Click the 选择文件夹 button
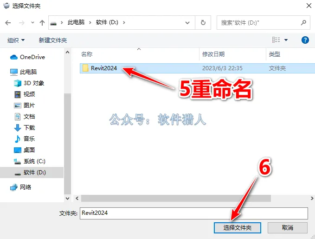 238,228
